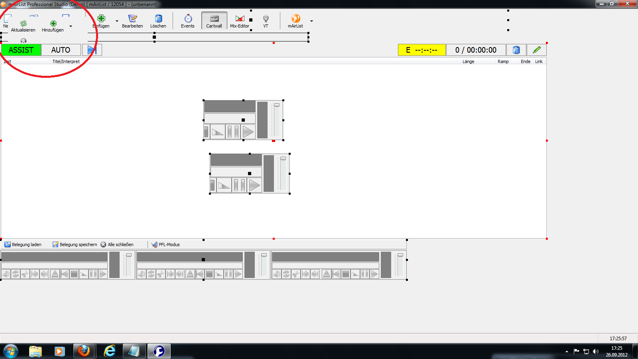The image size is (638, 359).
Task: Click the Link column header
Action: click(x=539, y=61)
